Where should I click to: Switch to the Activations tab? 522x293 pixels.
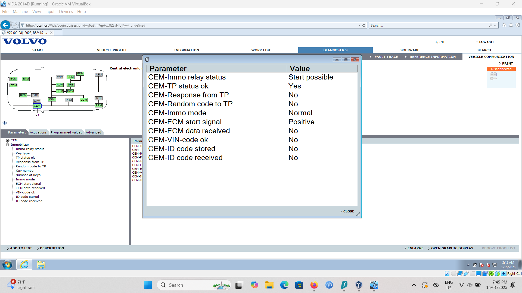tap(38, 132)
